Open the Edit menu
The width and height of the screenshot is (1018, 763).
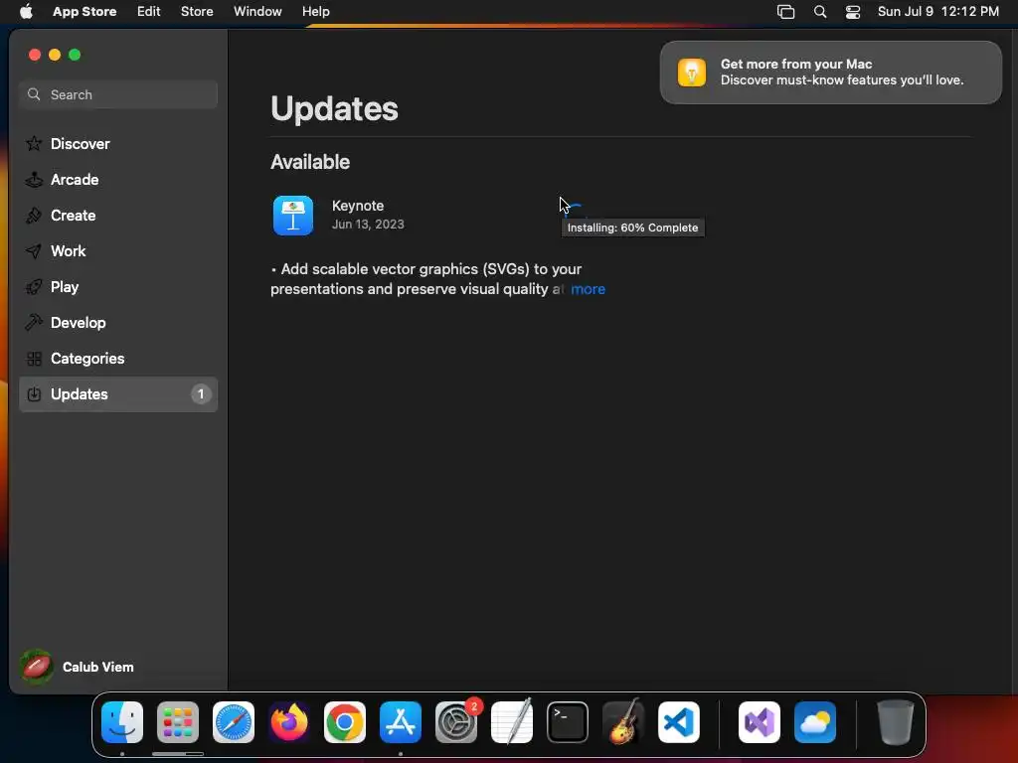tap(149, 11)
